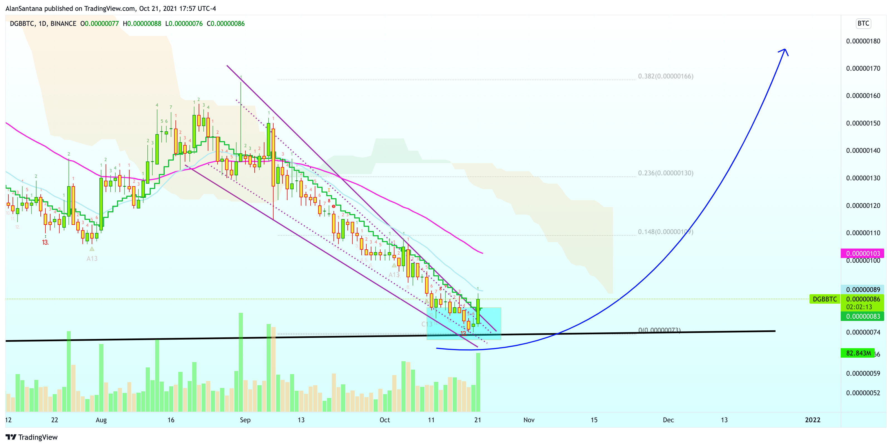Click the Sep date on time axis

click(245, 420)
